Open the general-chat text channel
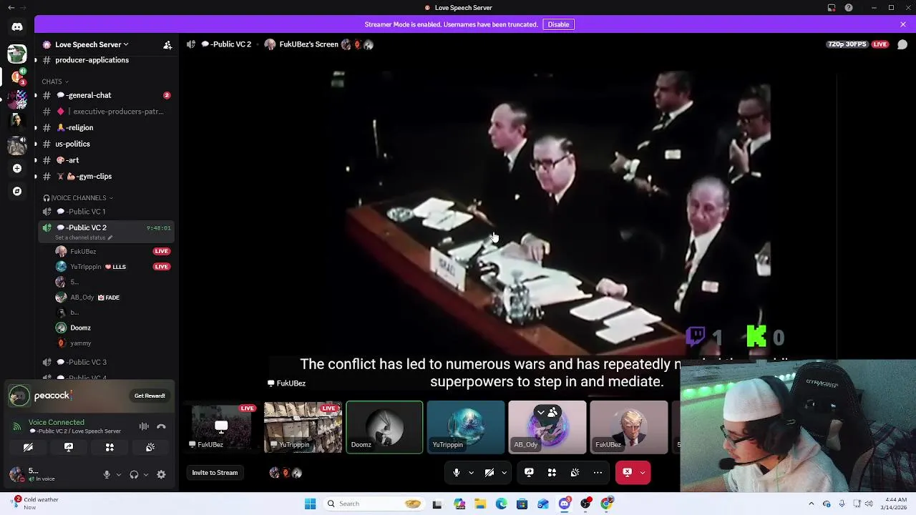Image resolution: width=916 pixels, height=515 pixels. (107, 95)
